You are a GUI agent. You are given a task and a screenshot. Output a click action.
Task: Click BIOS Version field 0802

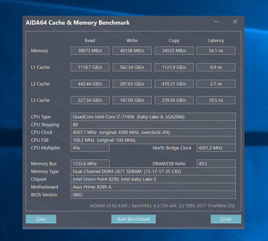coord(153,195)
